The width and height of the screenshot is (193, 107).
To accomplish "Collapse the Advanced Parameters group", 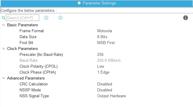I will click(4, 78).
